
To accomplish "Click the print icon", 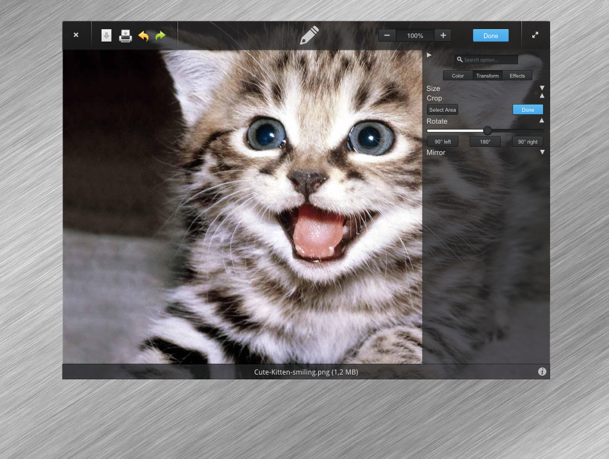I will 125,36.
